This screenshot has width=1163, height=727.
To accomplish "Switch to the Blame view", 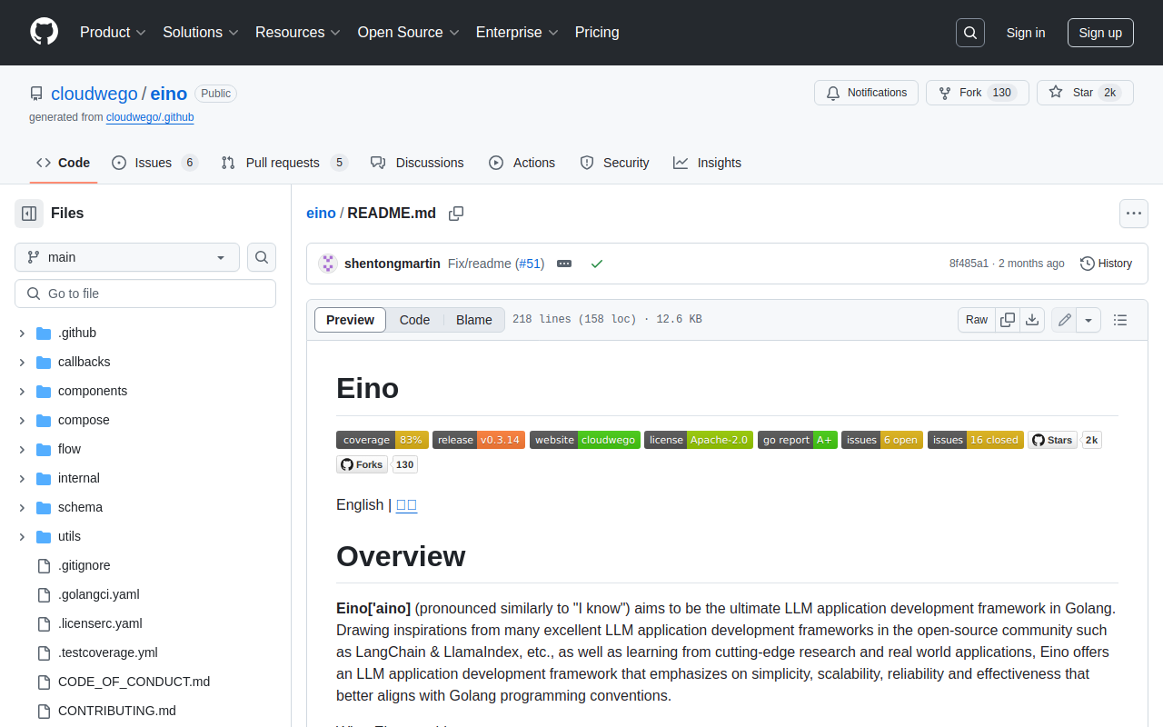I will click(474, 320).
